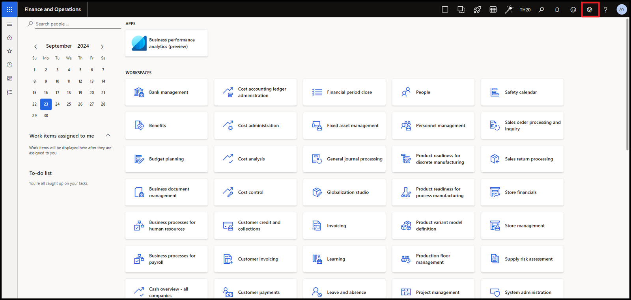This screenshot has width=631, height=300.
Task: Open Sales return processing workspace
Action: 522,159
